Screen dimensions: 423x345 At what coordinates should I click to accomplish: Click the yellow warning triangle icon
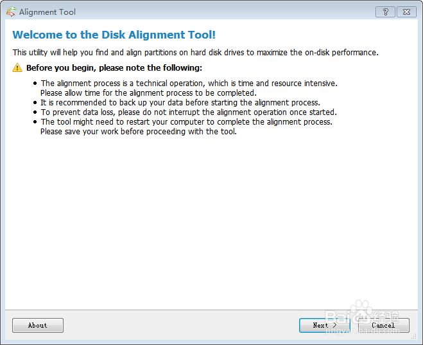pyautogui.click(x=18, y=67)
